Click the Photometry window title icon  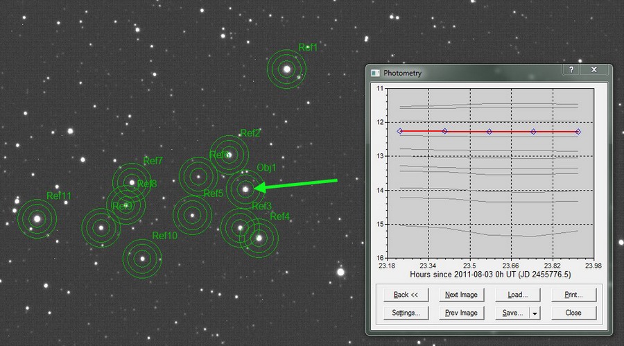tap(375, 73)
